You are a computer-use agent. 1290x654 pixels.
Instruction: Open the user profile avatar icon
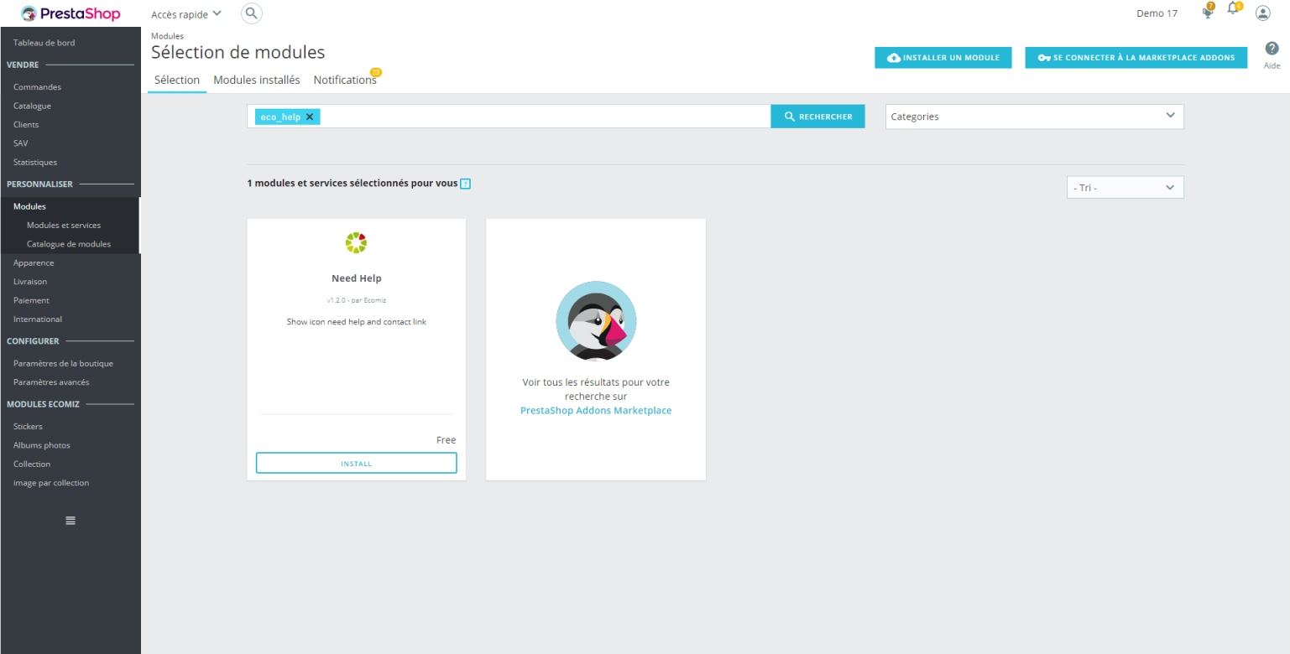tap(1262, 13)
